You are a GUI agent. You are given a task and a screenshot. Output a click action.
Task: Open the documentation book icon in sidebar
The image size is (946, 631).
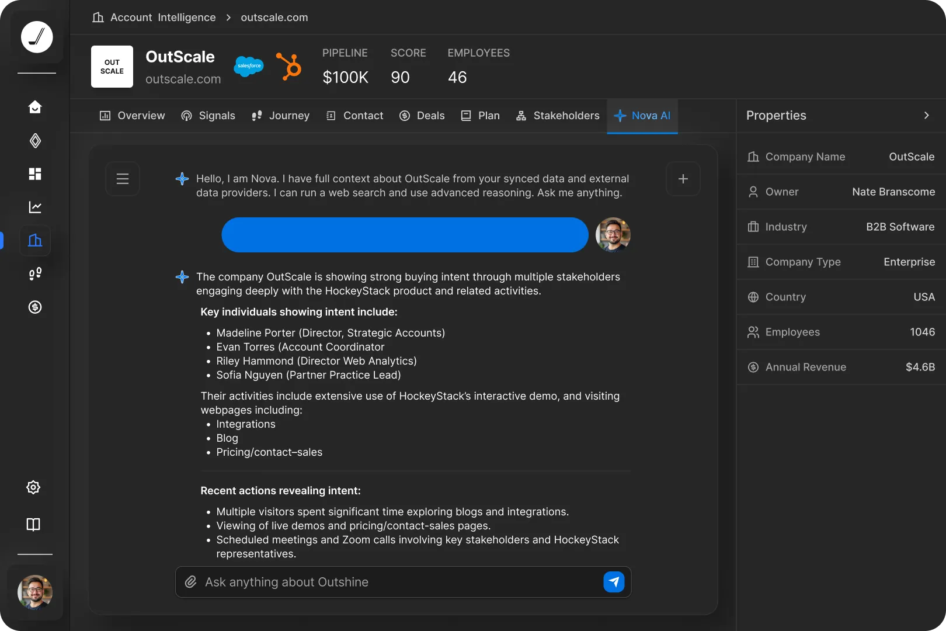coord(33,524)
